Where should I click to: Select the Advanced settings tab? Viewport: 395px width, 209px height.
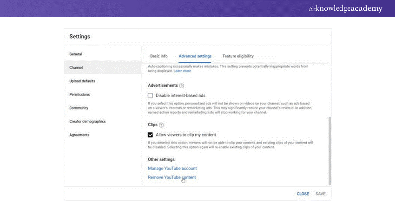coord(195,56)
